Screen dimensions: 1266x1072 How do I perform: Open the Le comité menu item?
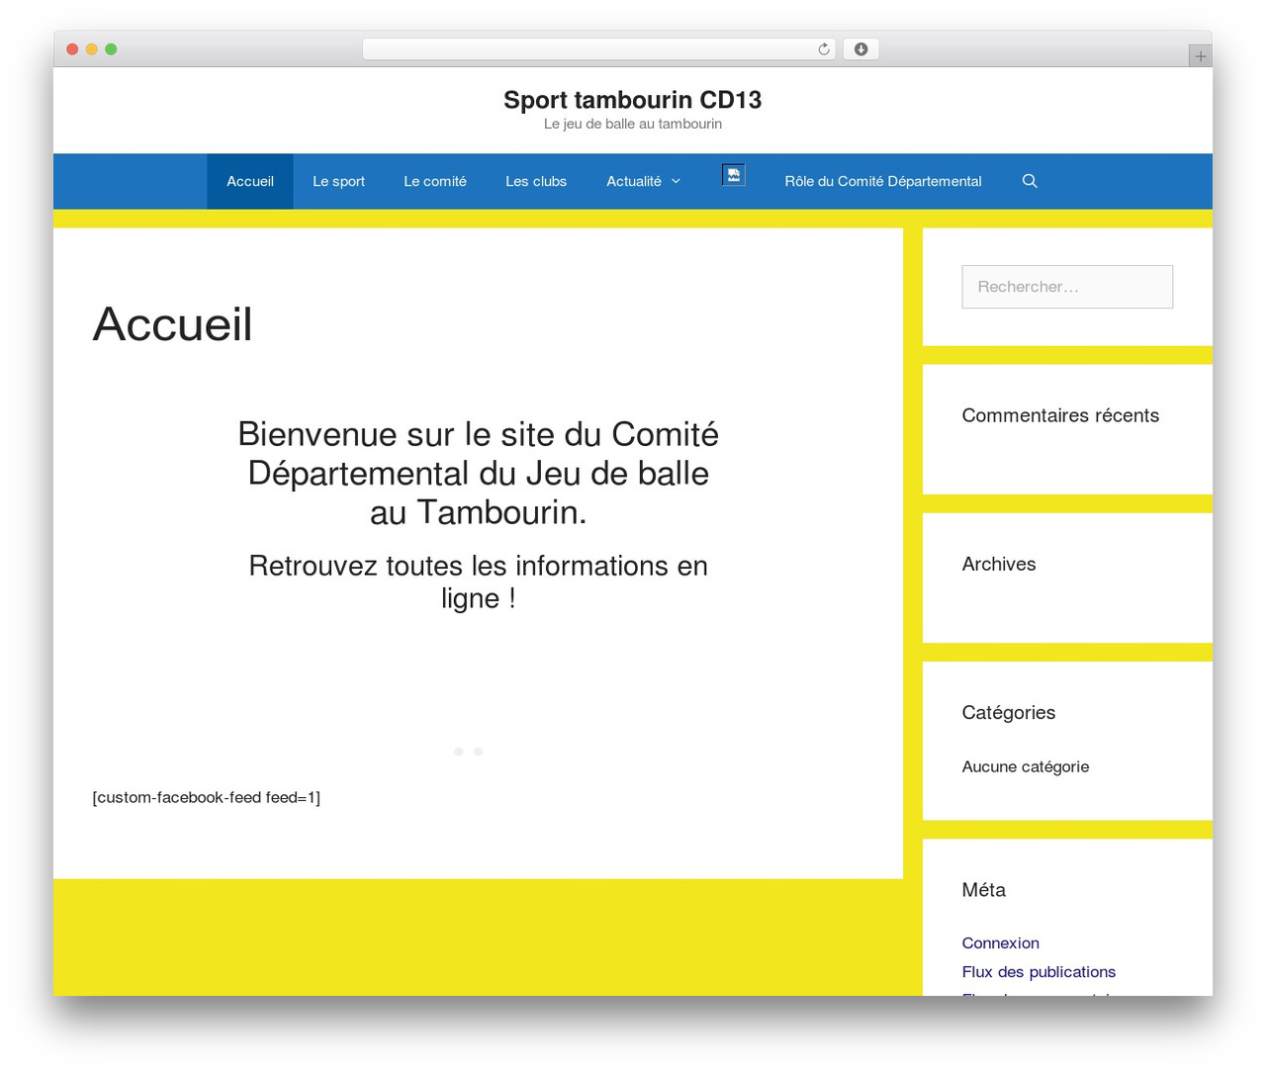[435, 181]
